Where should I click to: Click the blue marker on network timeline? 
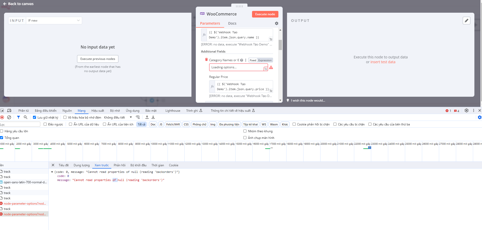[x=370, y=147]
